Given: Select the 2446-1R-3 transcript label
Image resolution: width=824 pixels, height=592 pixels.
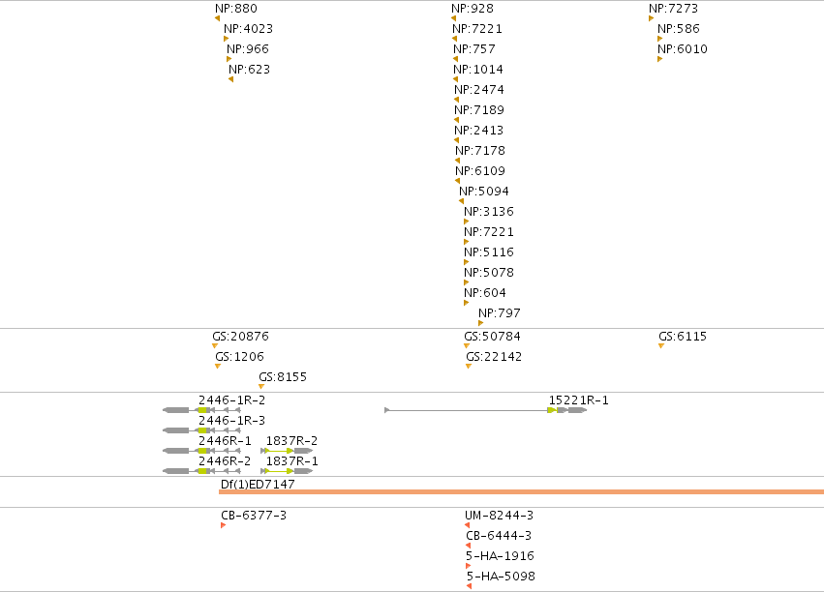Looking at the screenshot, I should (231, 421).
